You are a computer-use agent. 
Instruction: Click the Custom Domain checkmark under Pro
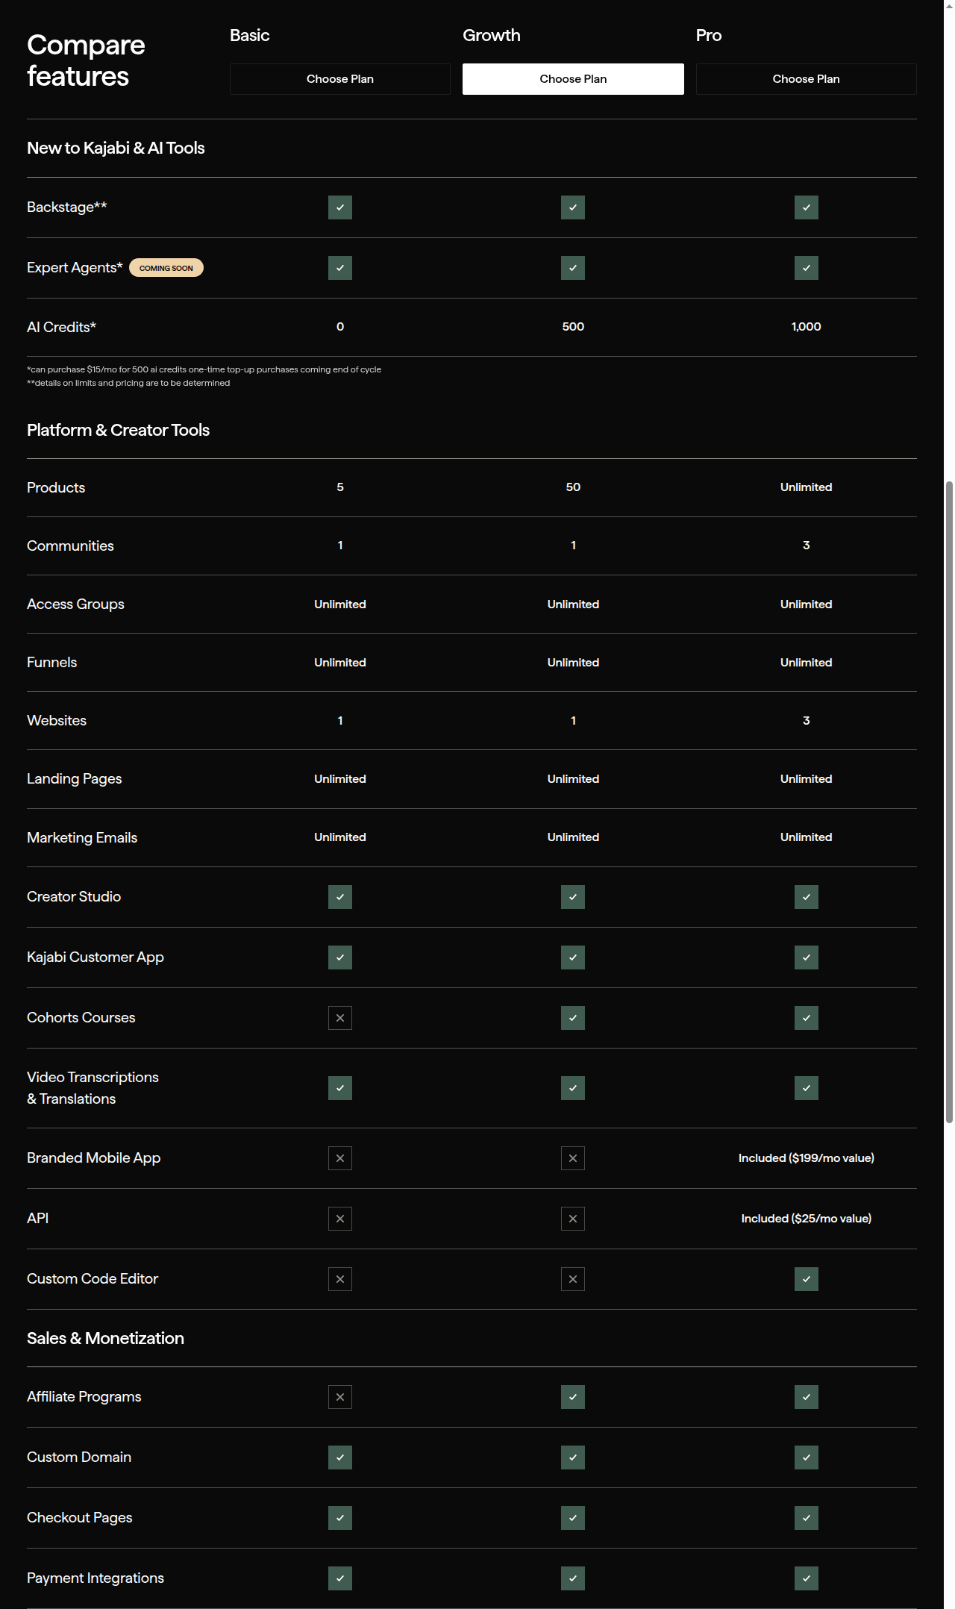pos(807,1458)
